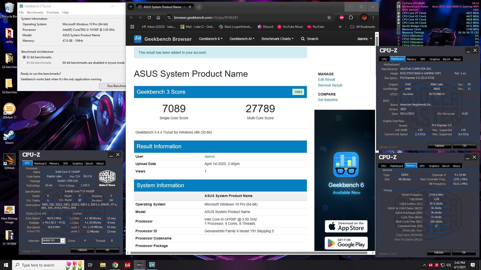481x270 pixels.
Task: Open Chrome from the taskbar
Action: pos(115,265)
